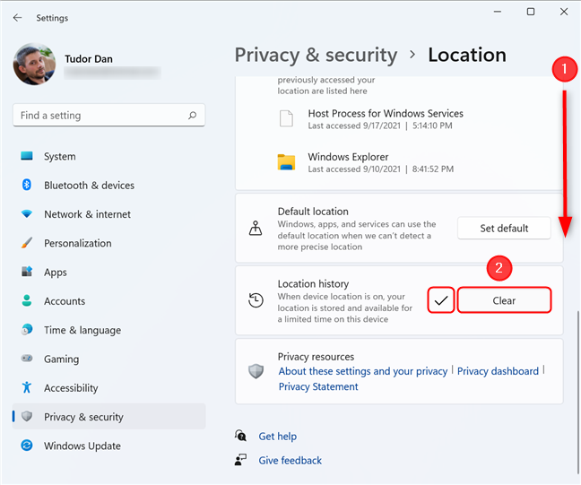Select Privacy & security in sidebar
Viewport: 581px width, 485px height.
tap(109, 417)
